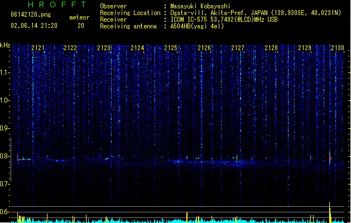The image size is (351, 223).
Task: Click the Observer label
Action: [x=113, y=6]
